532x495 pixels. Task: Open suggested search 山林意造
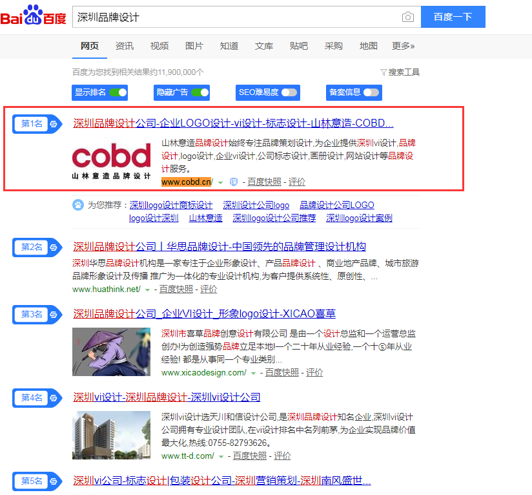click(x=205, y=218)
